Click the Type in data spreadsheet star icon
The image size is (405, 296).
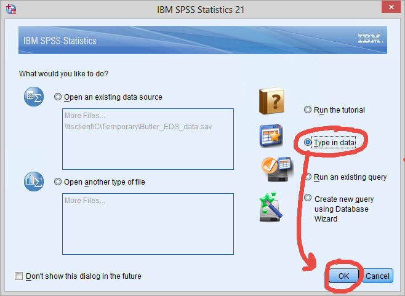click(271, 135)
